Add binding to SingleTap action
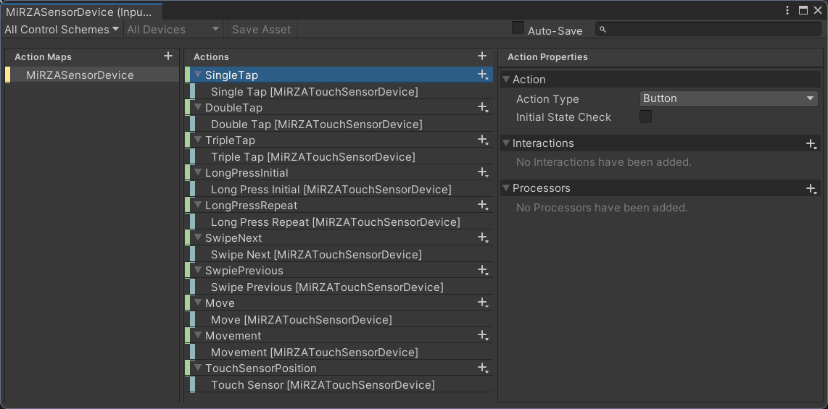The width and height of the screenshot is (828, 409). coord(482,75)
